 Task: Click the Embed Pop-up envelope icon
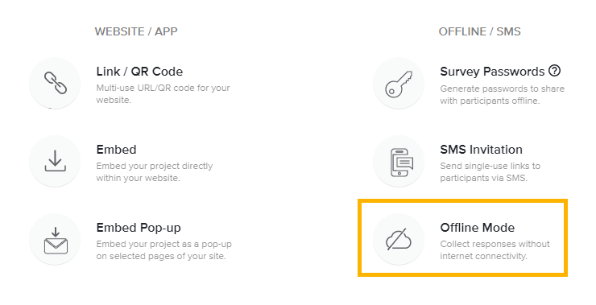tap(56, 240)
